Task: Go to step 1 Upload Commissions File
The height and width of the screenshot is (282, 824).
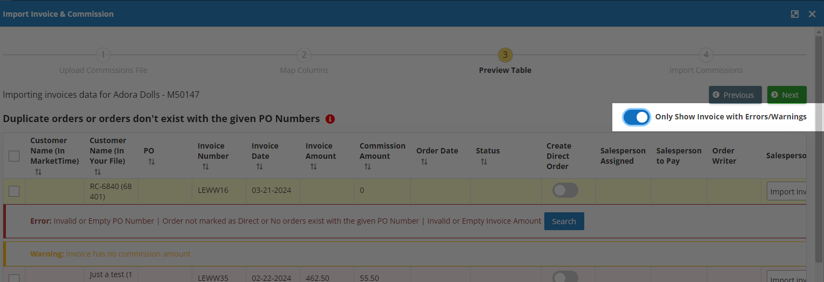Action: click(x=103, y=55)
